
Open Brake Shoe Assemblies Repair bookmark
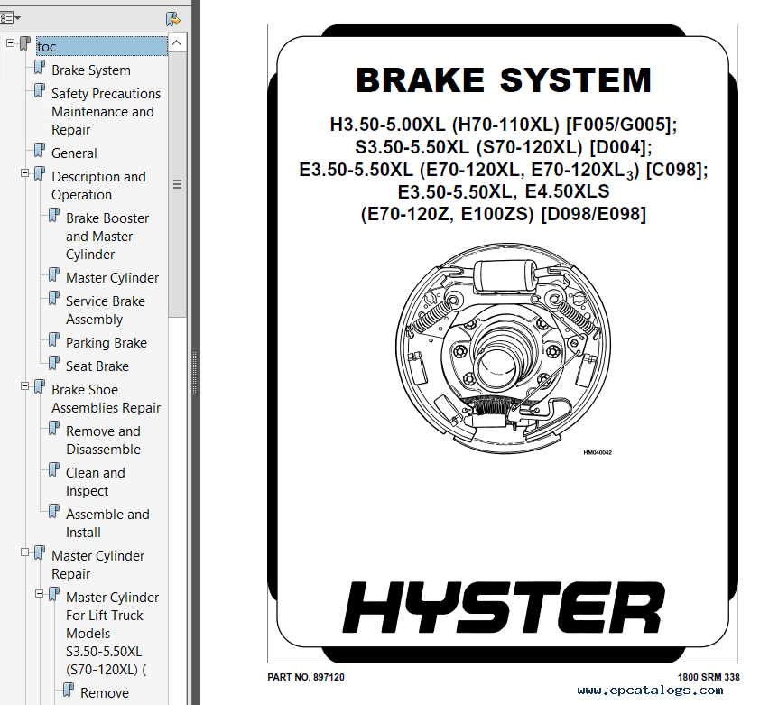(x=106, y=398)
